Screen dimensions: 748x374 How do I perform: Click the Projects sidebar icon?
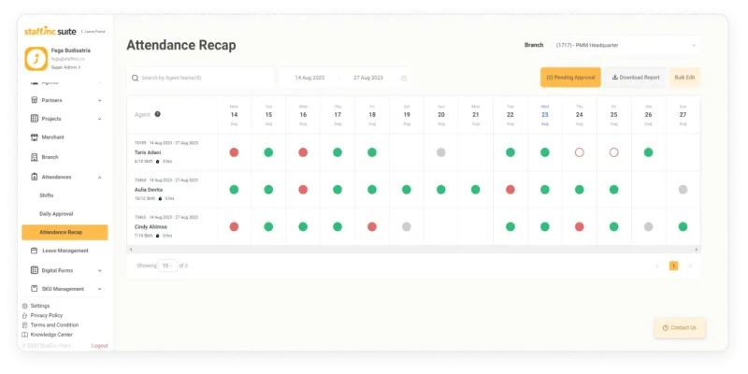pos(34,119)
